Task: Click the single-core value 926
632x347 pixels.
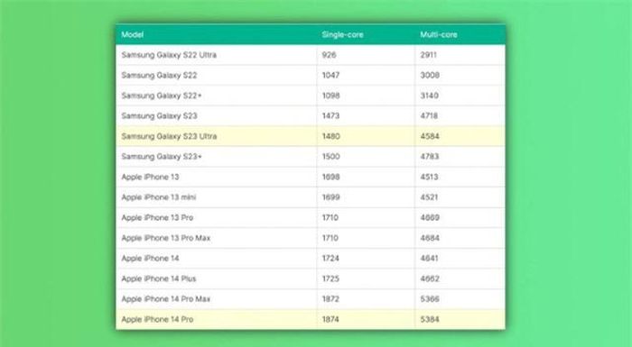Action: (329, 55)
